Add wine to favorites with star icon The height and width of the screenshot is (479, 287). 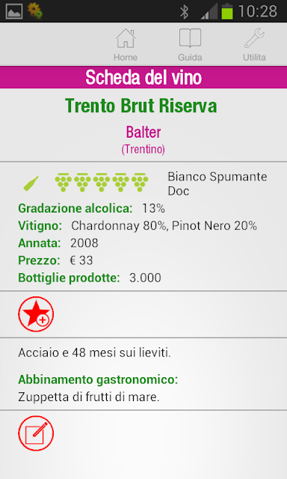pyautogui.click(x=36, y=314)
